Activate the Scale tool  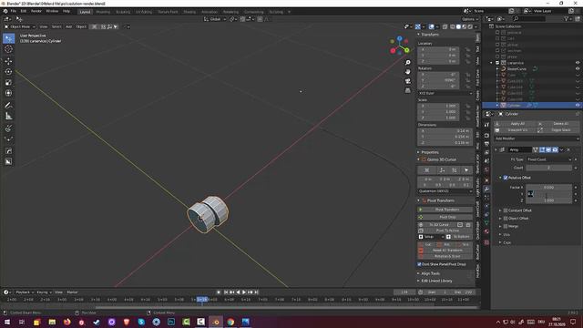8,83
